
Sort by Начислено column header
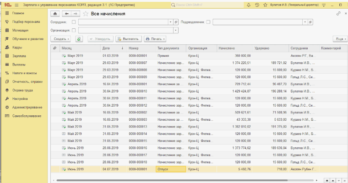point(234,48)
